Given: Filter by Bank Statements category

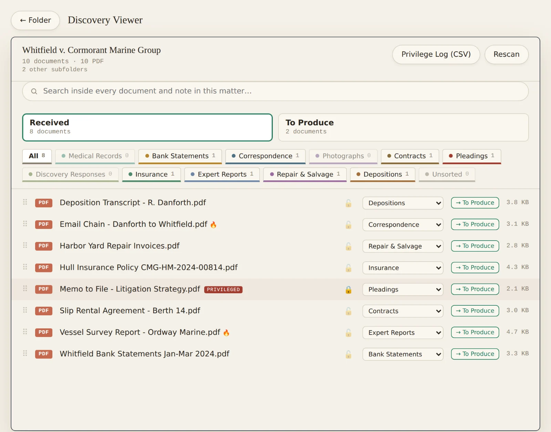Looking at the screenshot, I should click(x=180, y=156).
